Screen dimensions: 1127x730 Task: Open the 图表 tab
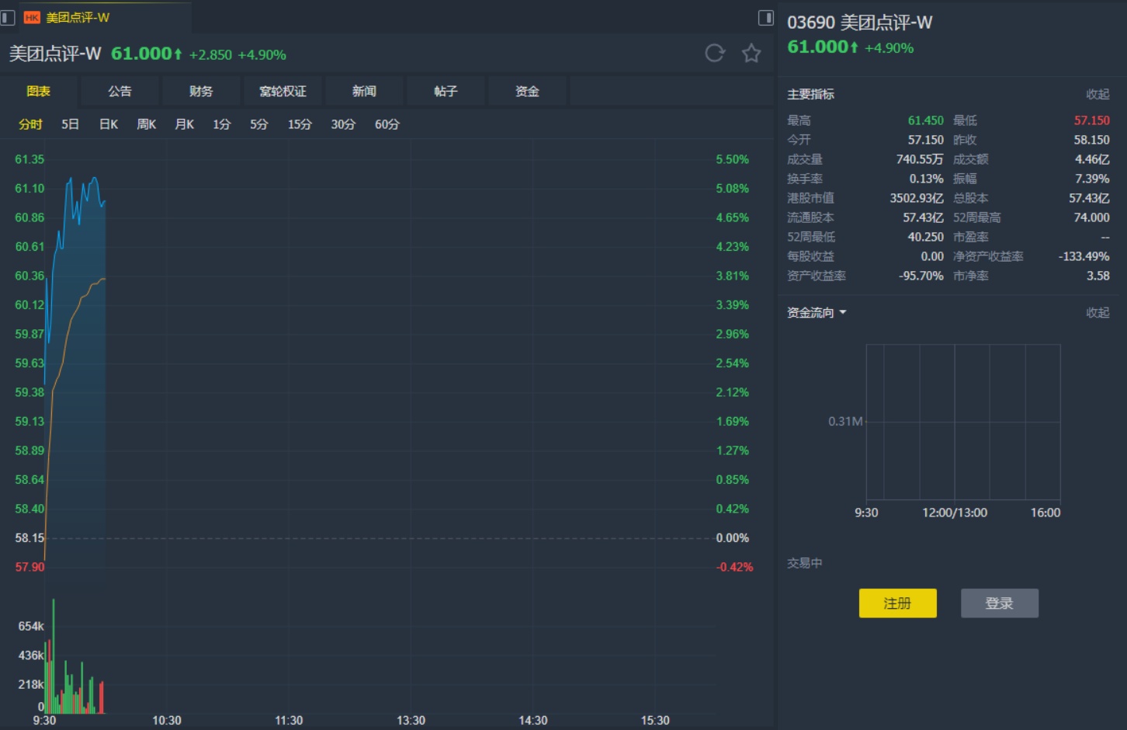tap(39, 91)
